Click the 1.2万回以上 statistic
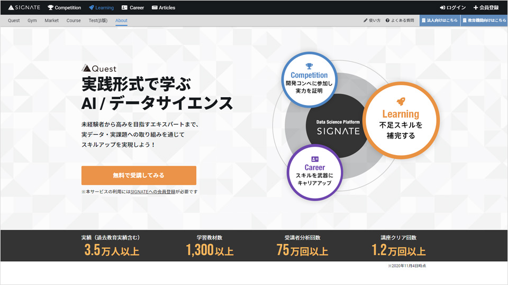The image size is (508, 285). pos(398,250)
